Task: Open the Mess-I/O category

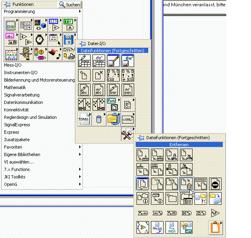Action: pos(13,65)
